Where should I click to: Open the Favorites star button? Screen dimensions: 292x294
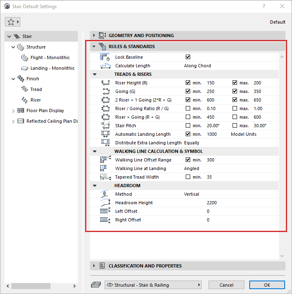click(13, 22)
